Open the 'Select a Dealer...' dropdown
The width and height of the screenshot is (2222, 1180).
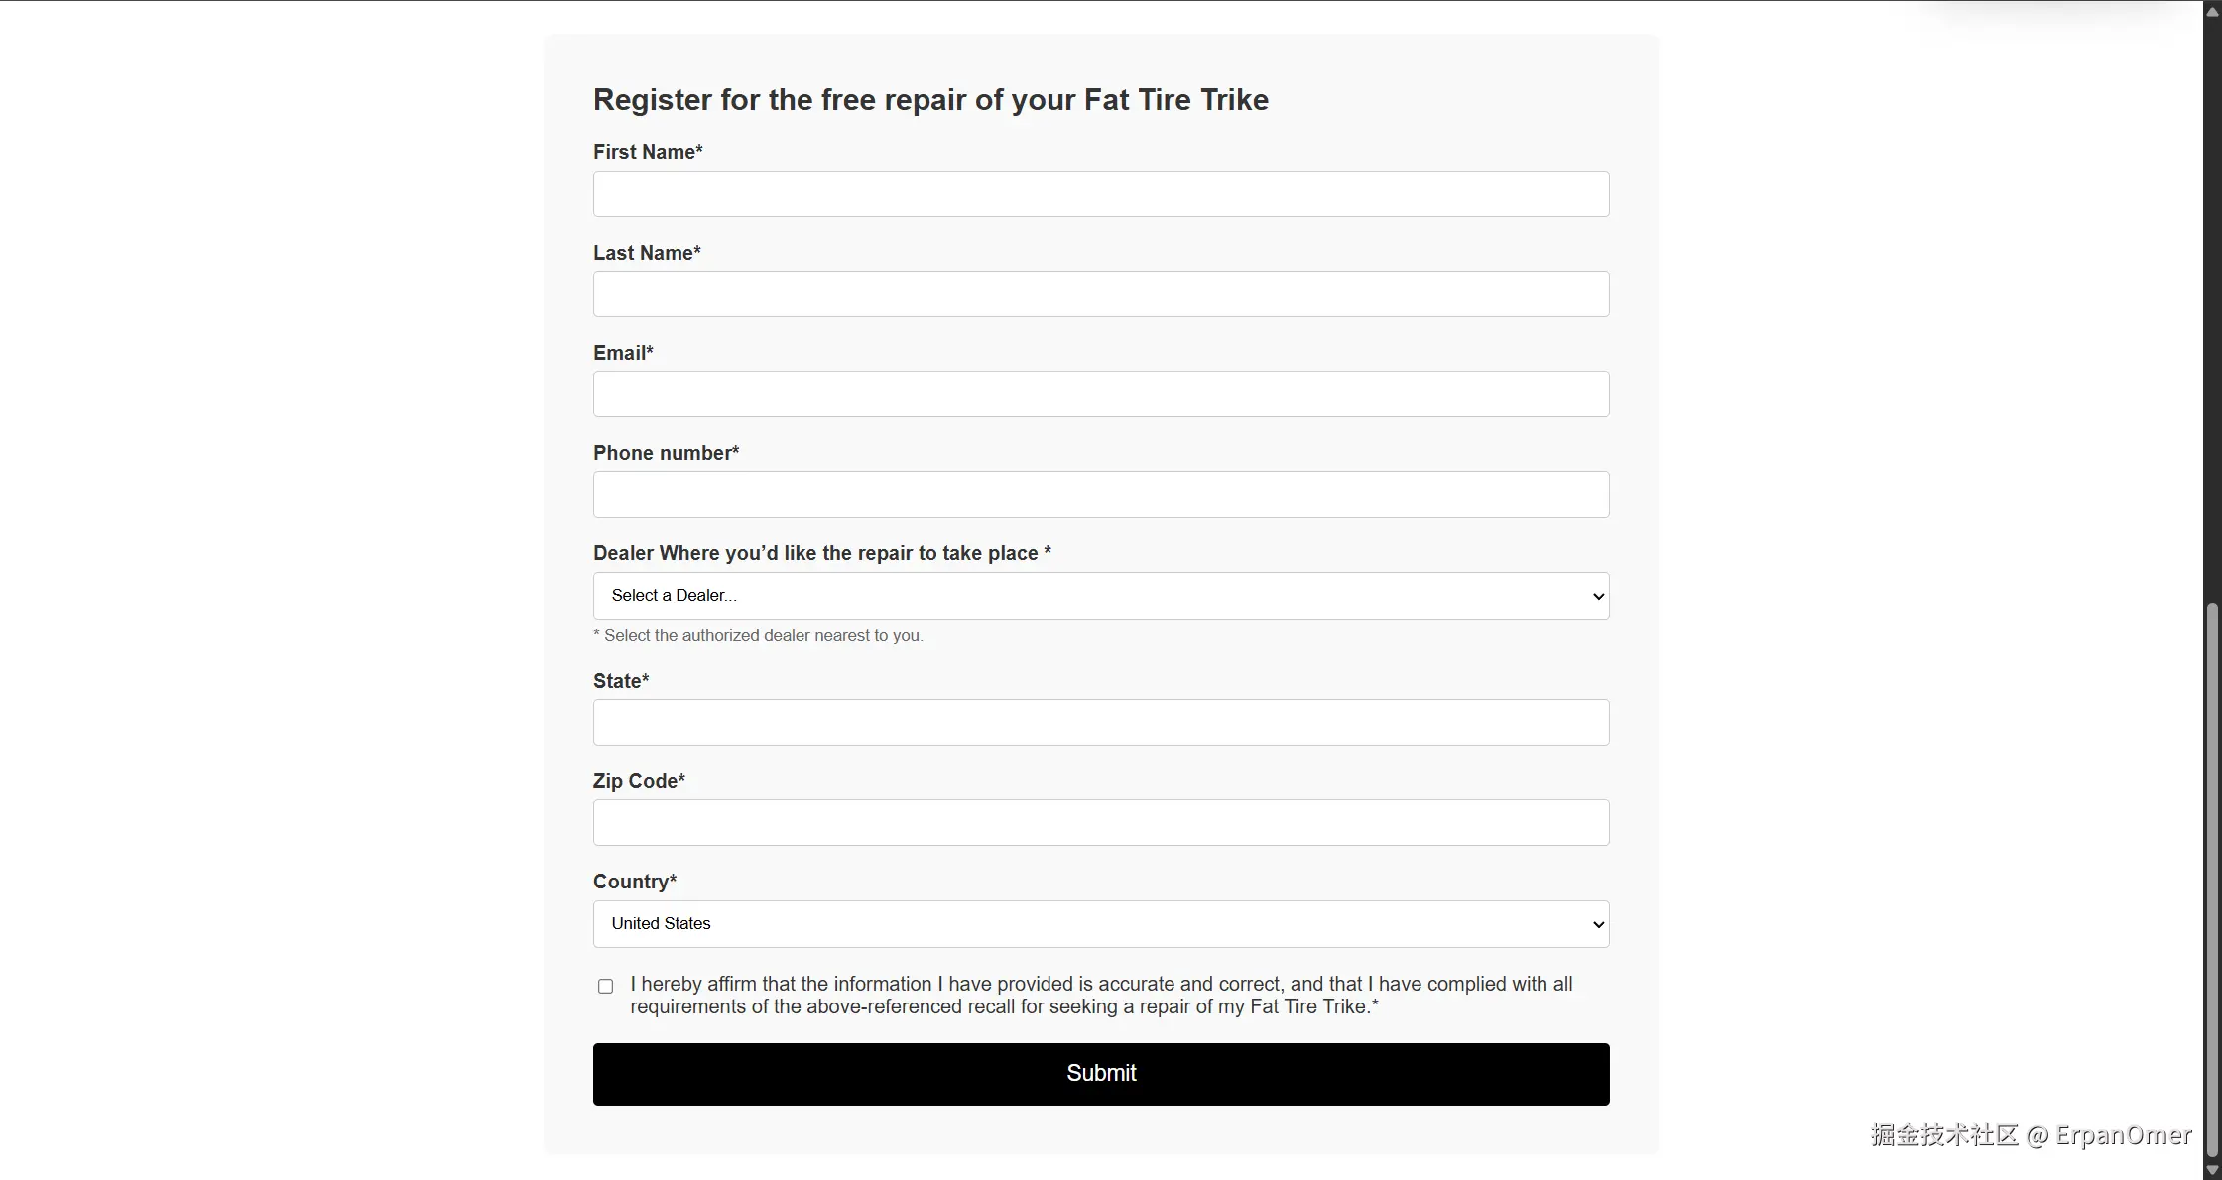[1101, 596]
